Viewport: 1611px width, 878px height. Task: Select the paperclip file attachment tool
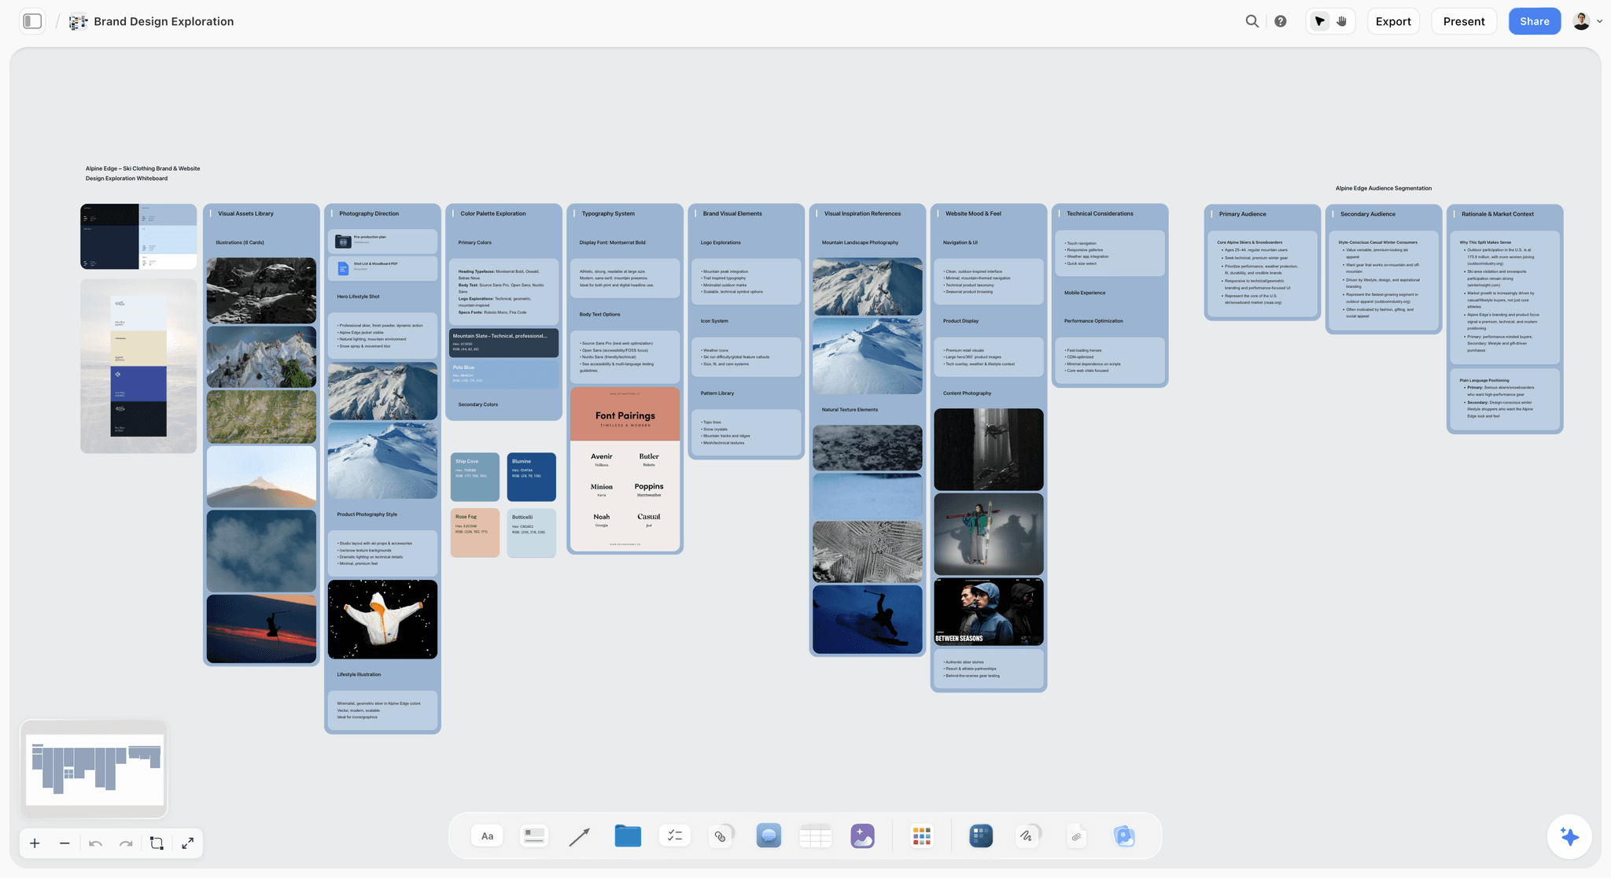1076,836
